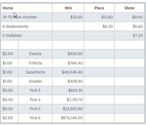Click the $6.20 place payout

[108, 26]
